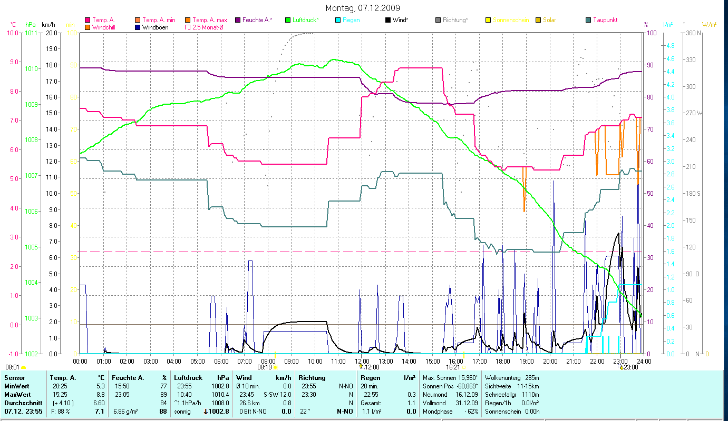Image resolution: width=728 pixels, height=421 pixels.
Task: Click the sunrise sun icon beside 08:19
Action: point(275,367)
